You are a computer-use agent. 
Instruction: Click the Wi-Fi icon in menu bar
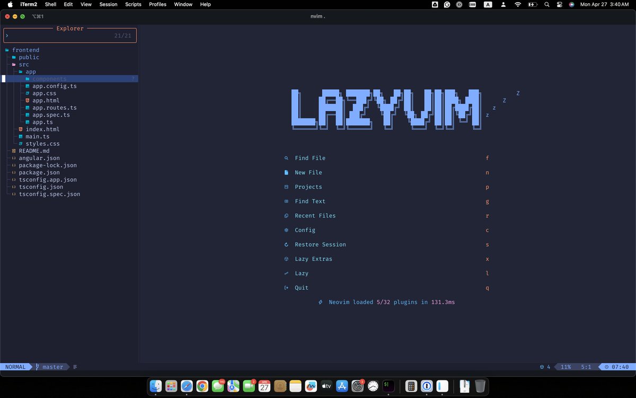[x=518, y=4]
